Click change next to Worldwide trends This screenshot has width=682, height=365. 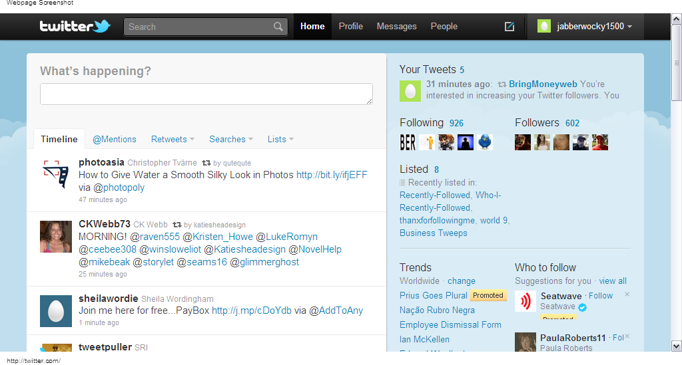(x=461, y=281)
